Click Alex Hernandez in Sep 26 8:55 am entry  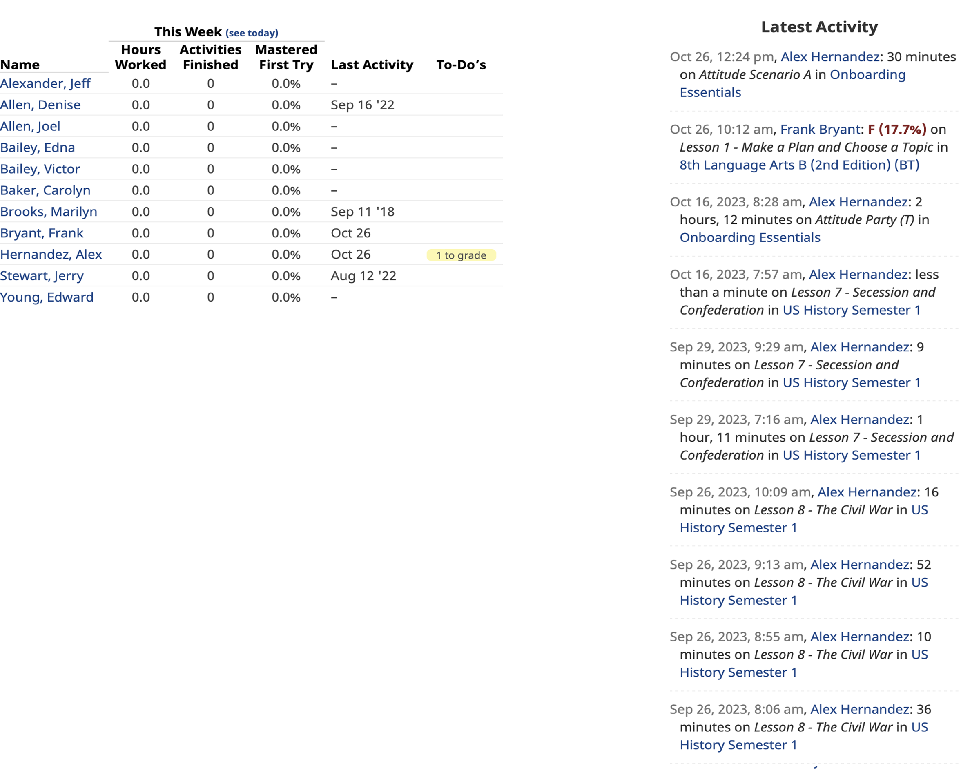click(x=860, y=637)
